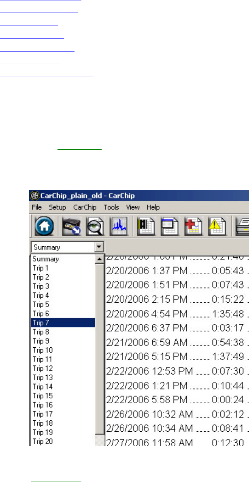
Task: Select Trip 3 from the list
Action: [x=63, y=286]
